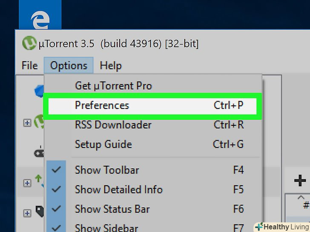Open the Help menu
Image resolution: width=310 pixels, height=232 pixels.
click(111, 66)
